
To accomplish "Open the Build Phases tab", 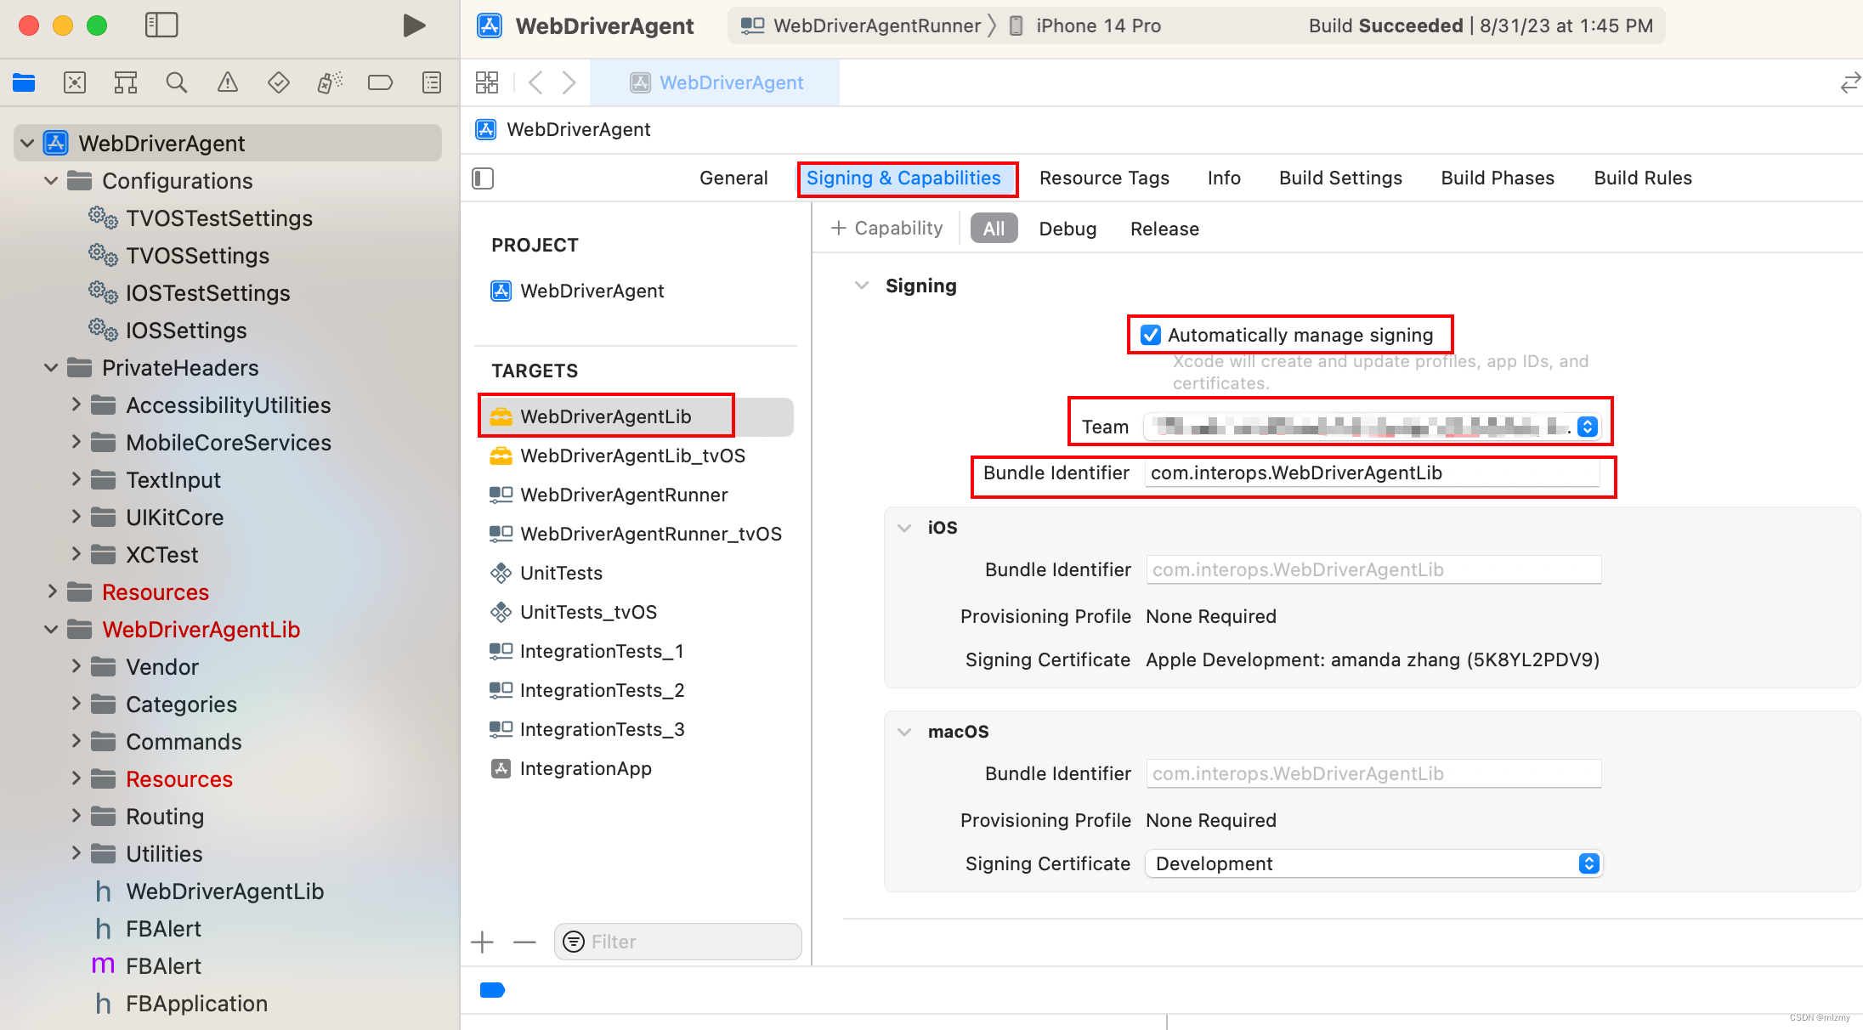I will point(1498,178).
